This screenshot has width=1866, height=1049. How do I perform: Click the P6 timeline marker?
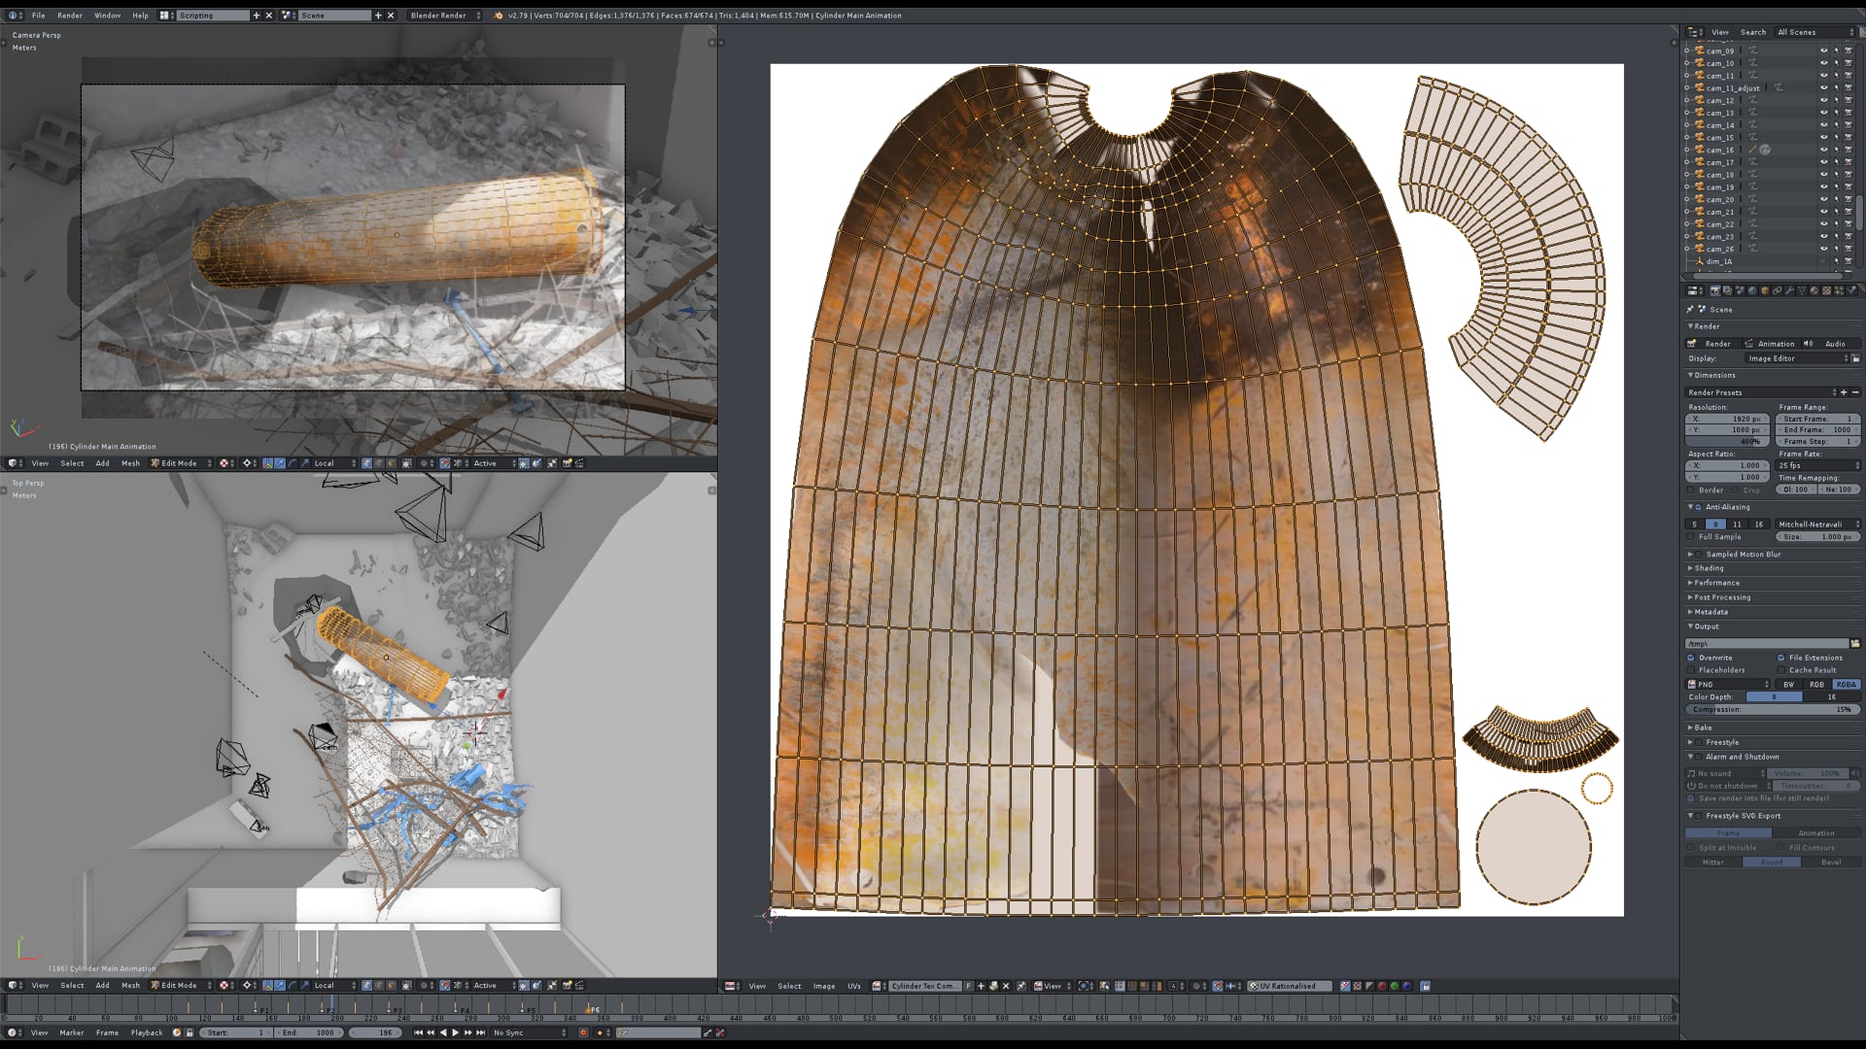[591, 1009]
